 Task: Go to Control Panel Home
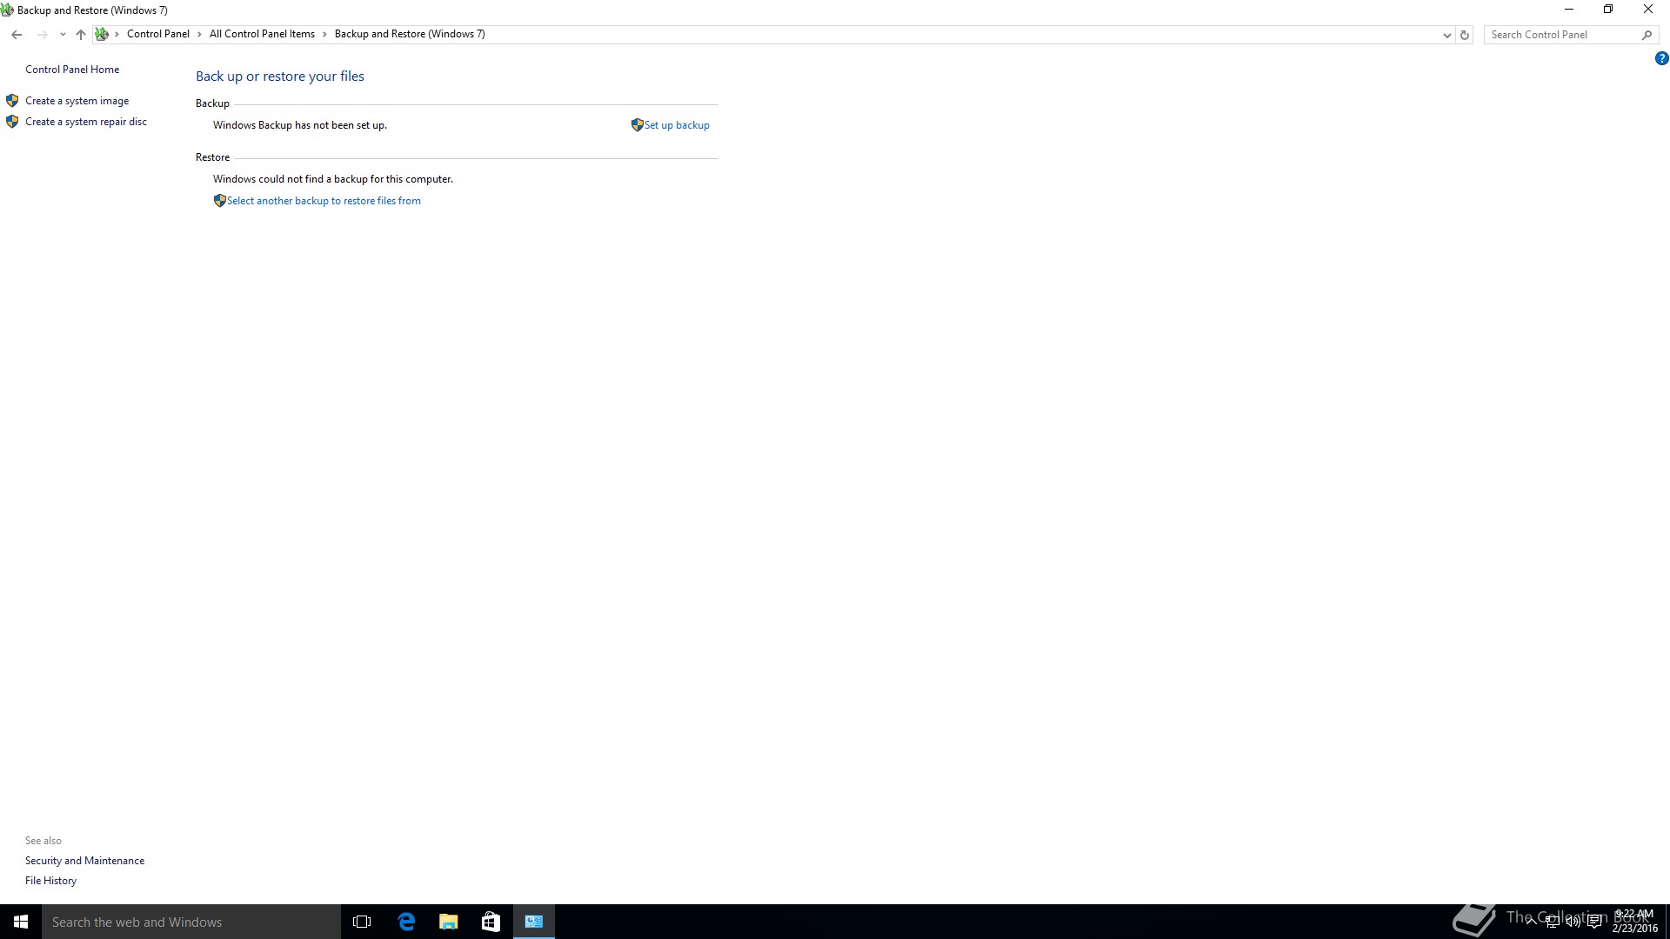click(x=72, y=70)
